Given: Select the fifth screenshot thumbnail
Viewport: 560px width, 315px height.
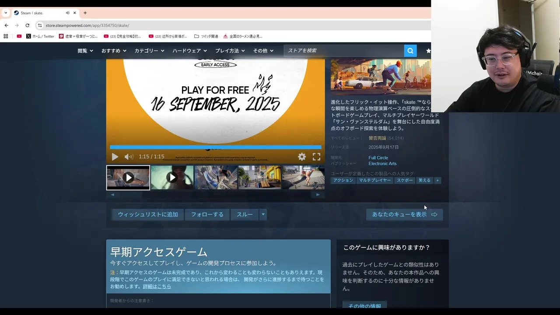Looking at the screenshot, I should 303,178.
